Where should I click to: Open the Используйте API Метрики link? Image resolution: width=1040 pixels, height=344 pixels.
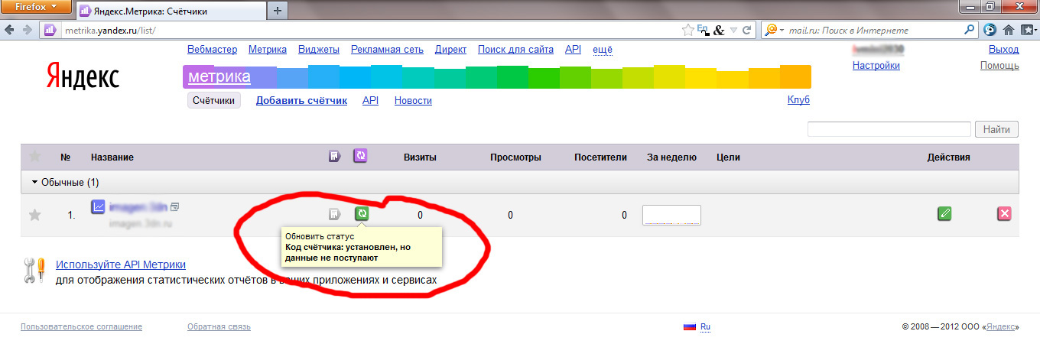[121, 264]
